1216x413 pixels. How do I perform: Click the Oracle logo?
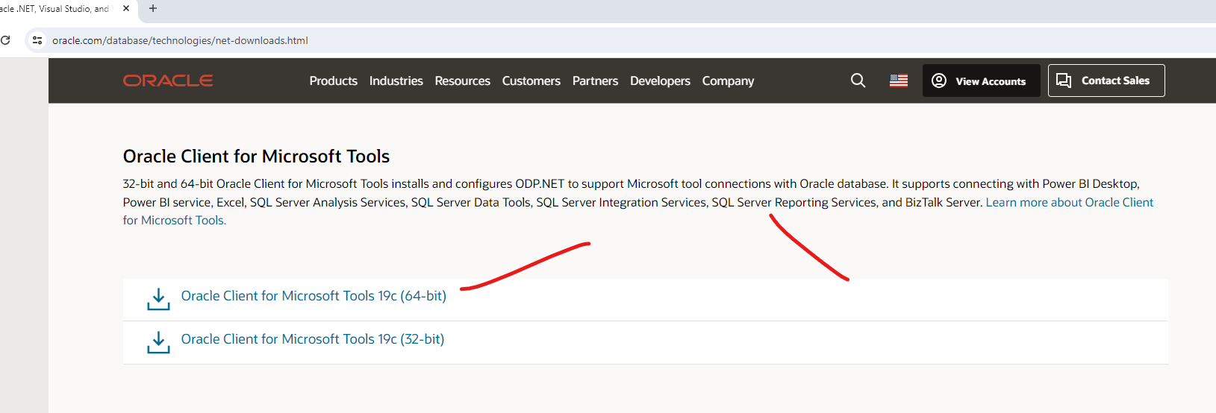point(168,81)
